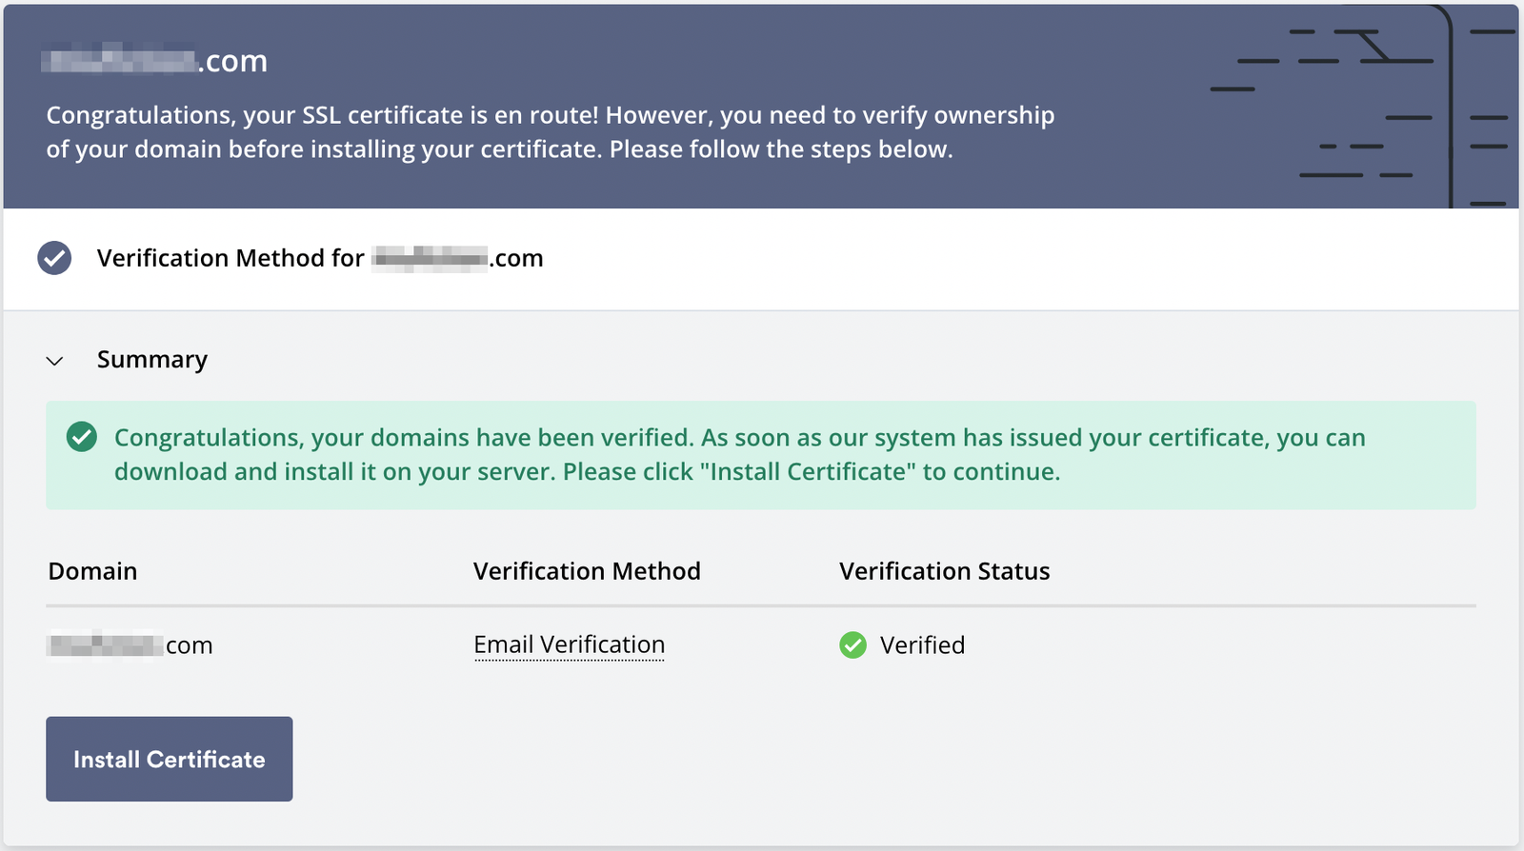Click the green Verified status check icon
The height and width of the screenshot is (851, 1524).
click(x=852, y=645)
